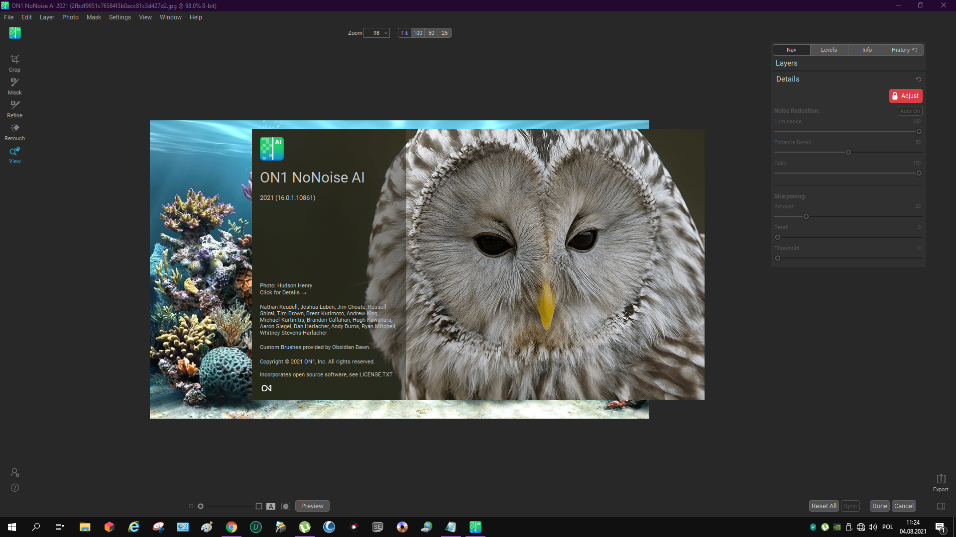This screenshot has height=537, width=956.
Task: Click the Adjust button
Action: (906, 96)
